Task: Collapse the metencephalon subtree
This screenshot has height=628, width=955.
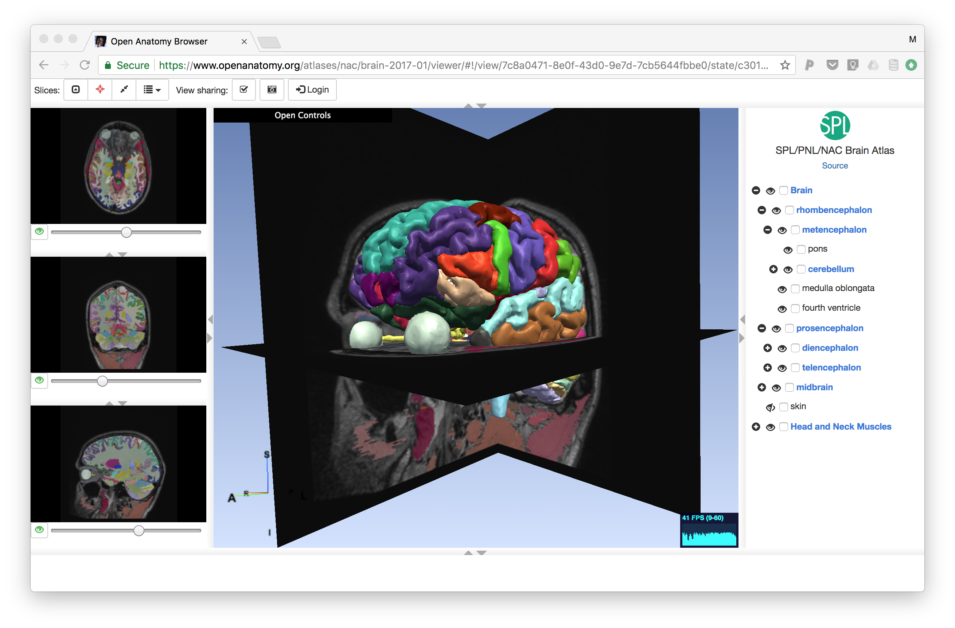Action: coord(768,229)
